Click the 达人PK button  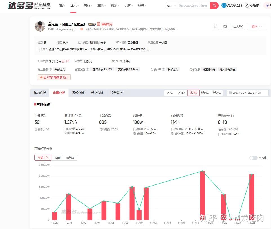tap(238, 26)
